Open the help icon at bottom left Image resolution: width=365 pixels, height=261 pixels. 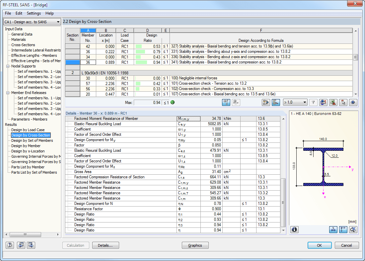tap(9, 245)
